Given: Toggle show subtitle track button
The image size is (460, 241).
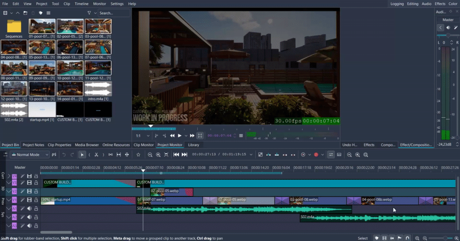Looking at the screenshot, I should click(339, 155).
